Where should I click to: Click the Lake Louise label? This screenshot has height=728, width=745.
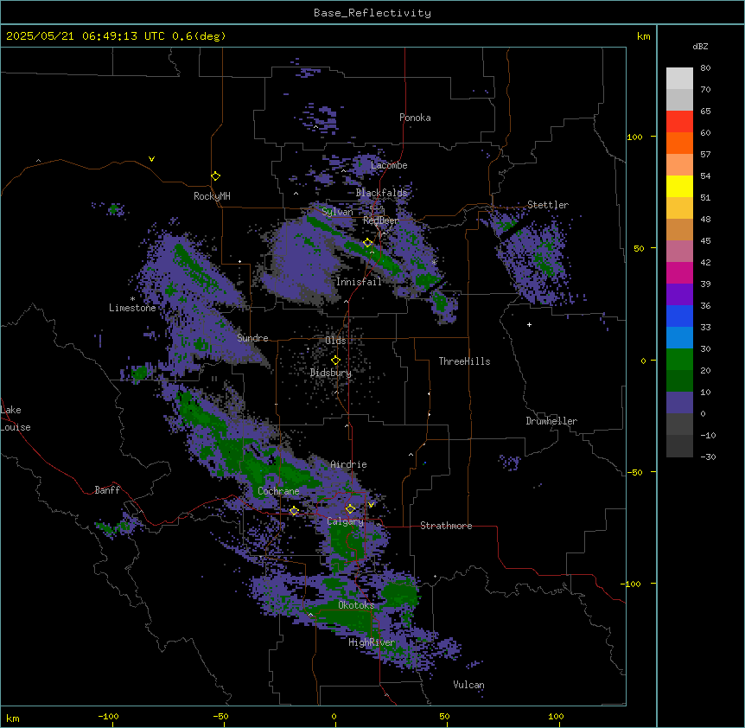point(16,418)
